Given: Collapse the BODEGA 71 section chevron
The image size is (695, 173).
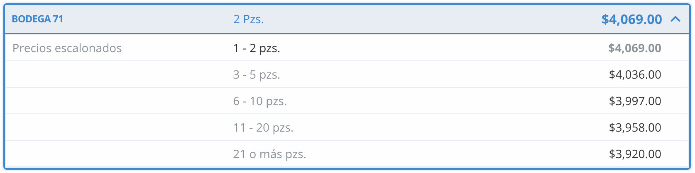Looking at the screenshot, I should [x=675, y=19].
